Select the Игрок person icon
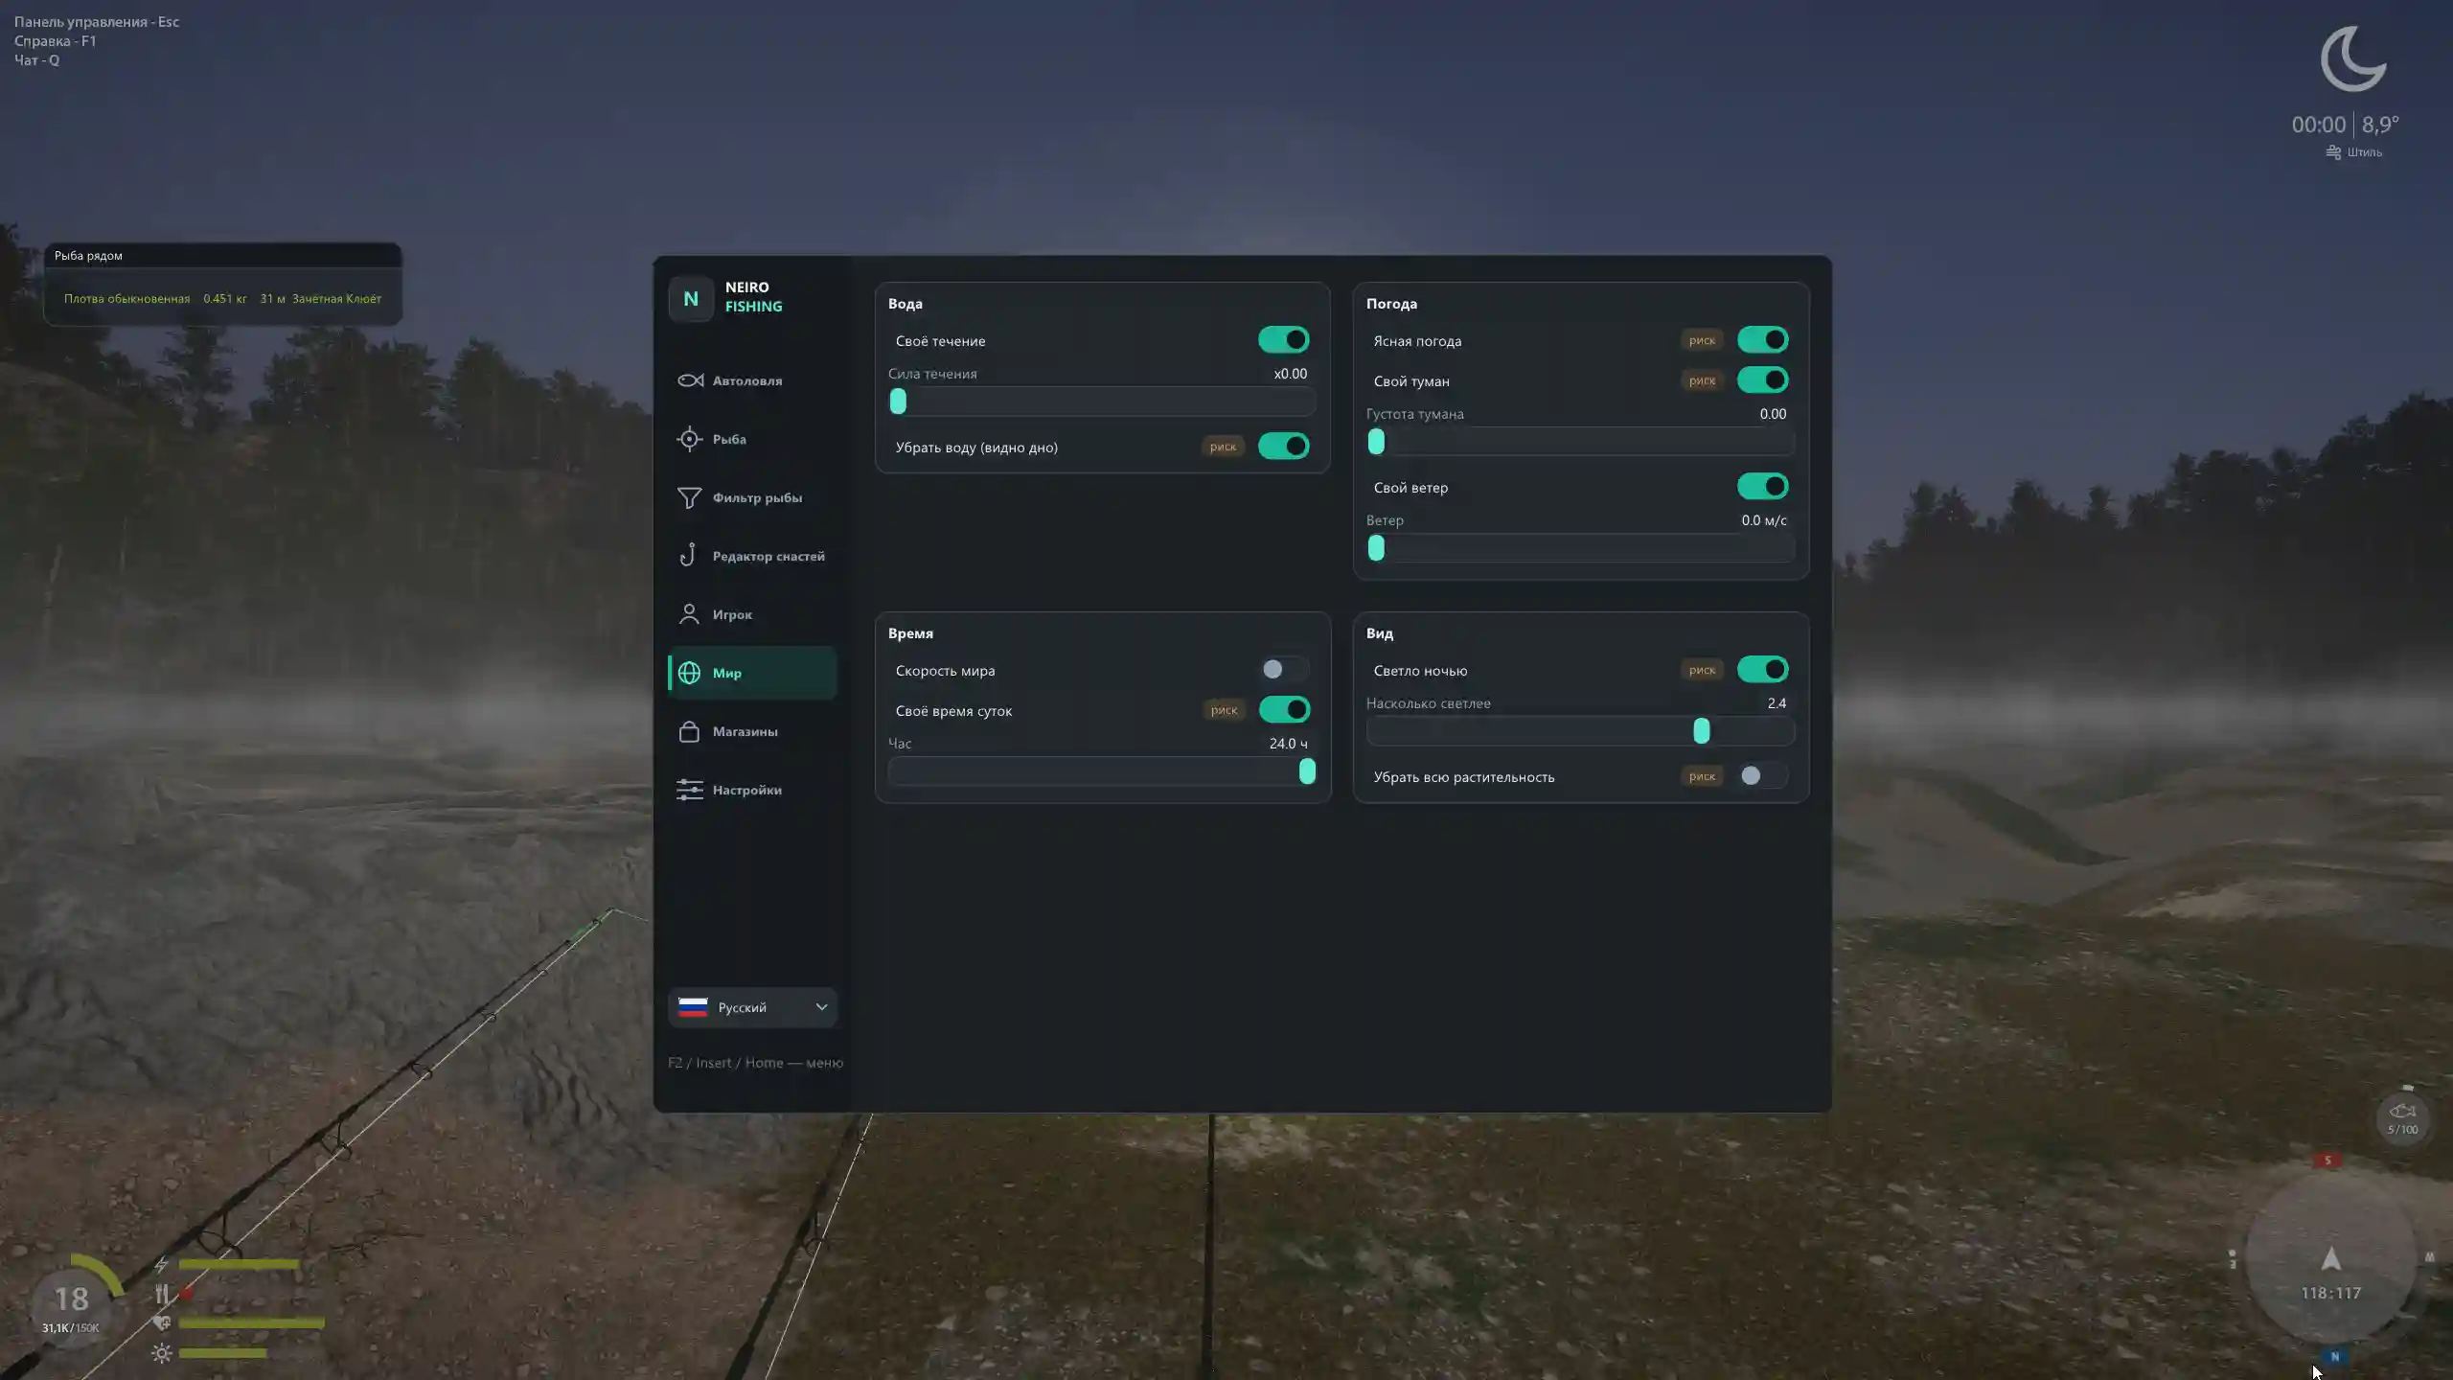Image resolution: width=2453 pixels, height=1380 pixels. pyautogui.click(x=689, y=614)
